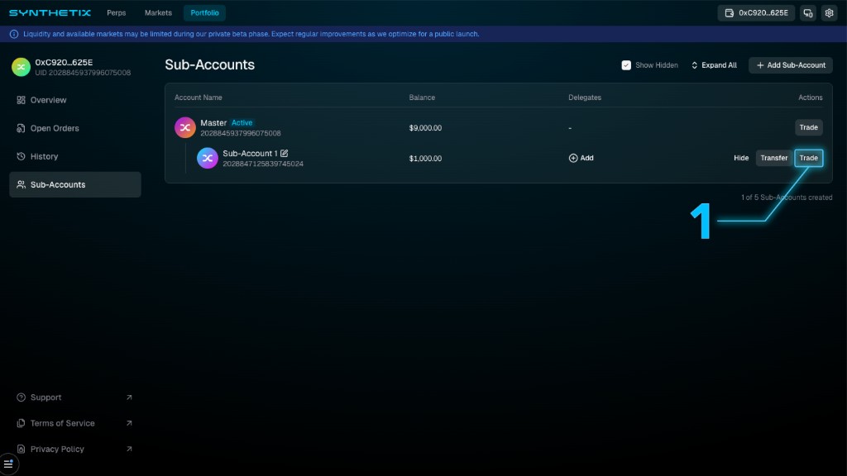Click the UID text under wallet address

point(83,73)
